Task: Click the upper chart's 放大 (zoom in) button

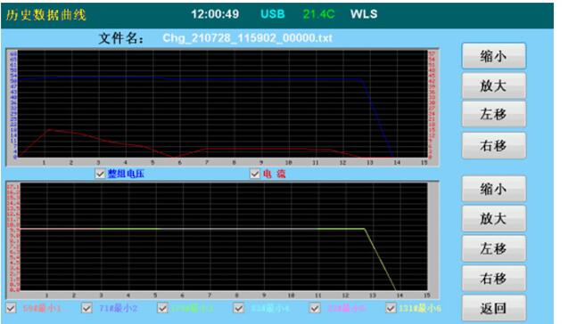Action: [x=494, y=85]
